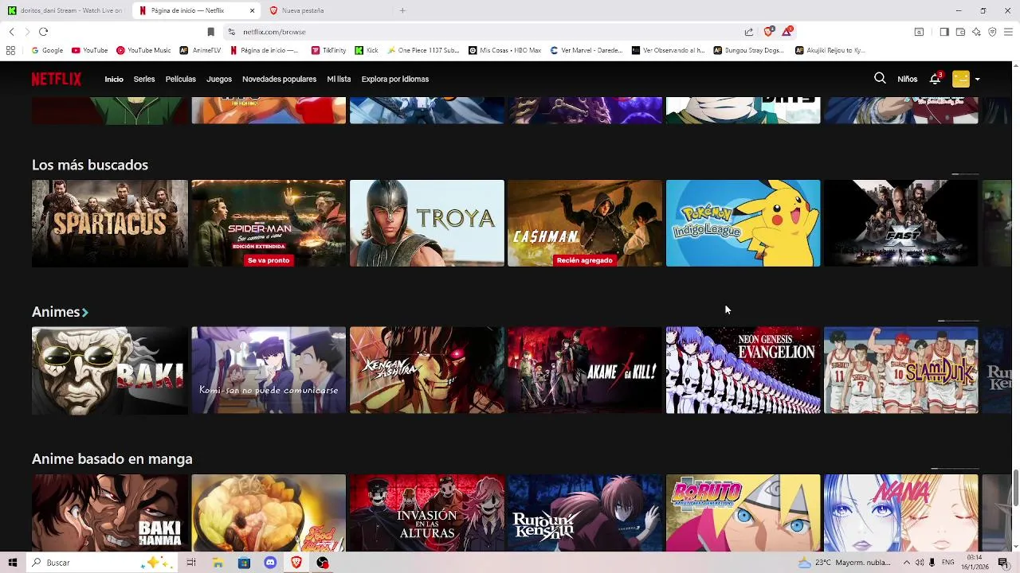Open Komi-san no puede comunicarse thumbnail
Viewport: 1020px width, 573px height.
point(269,370)
